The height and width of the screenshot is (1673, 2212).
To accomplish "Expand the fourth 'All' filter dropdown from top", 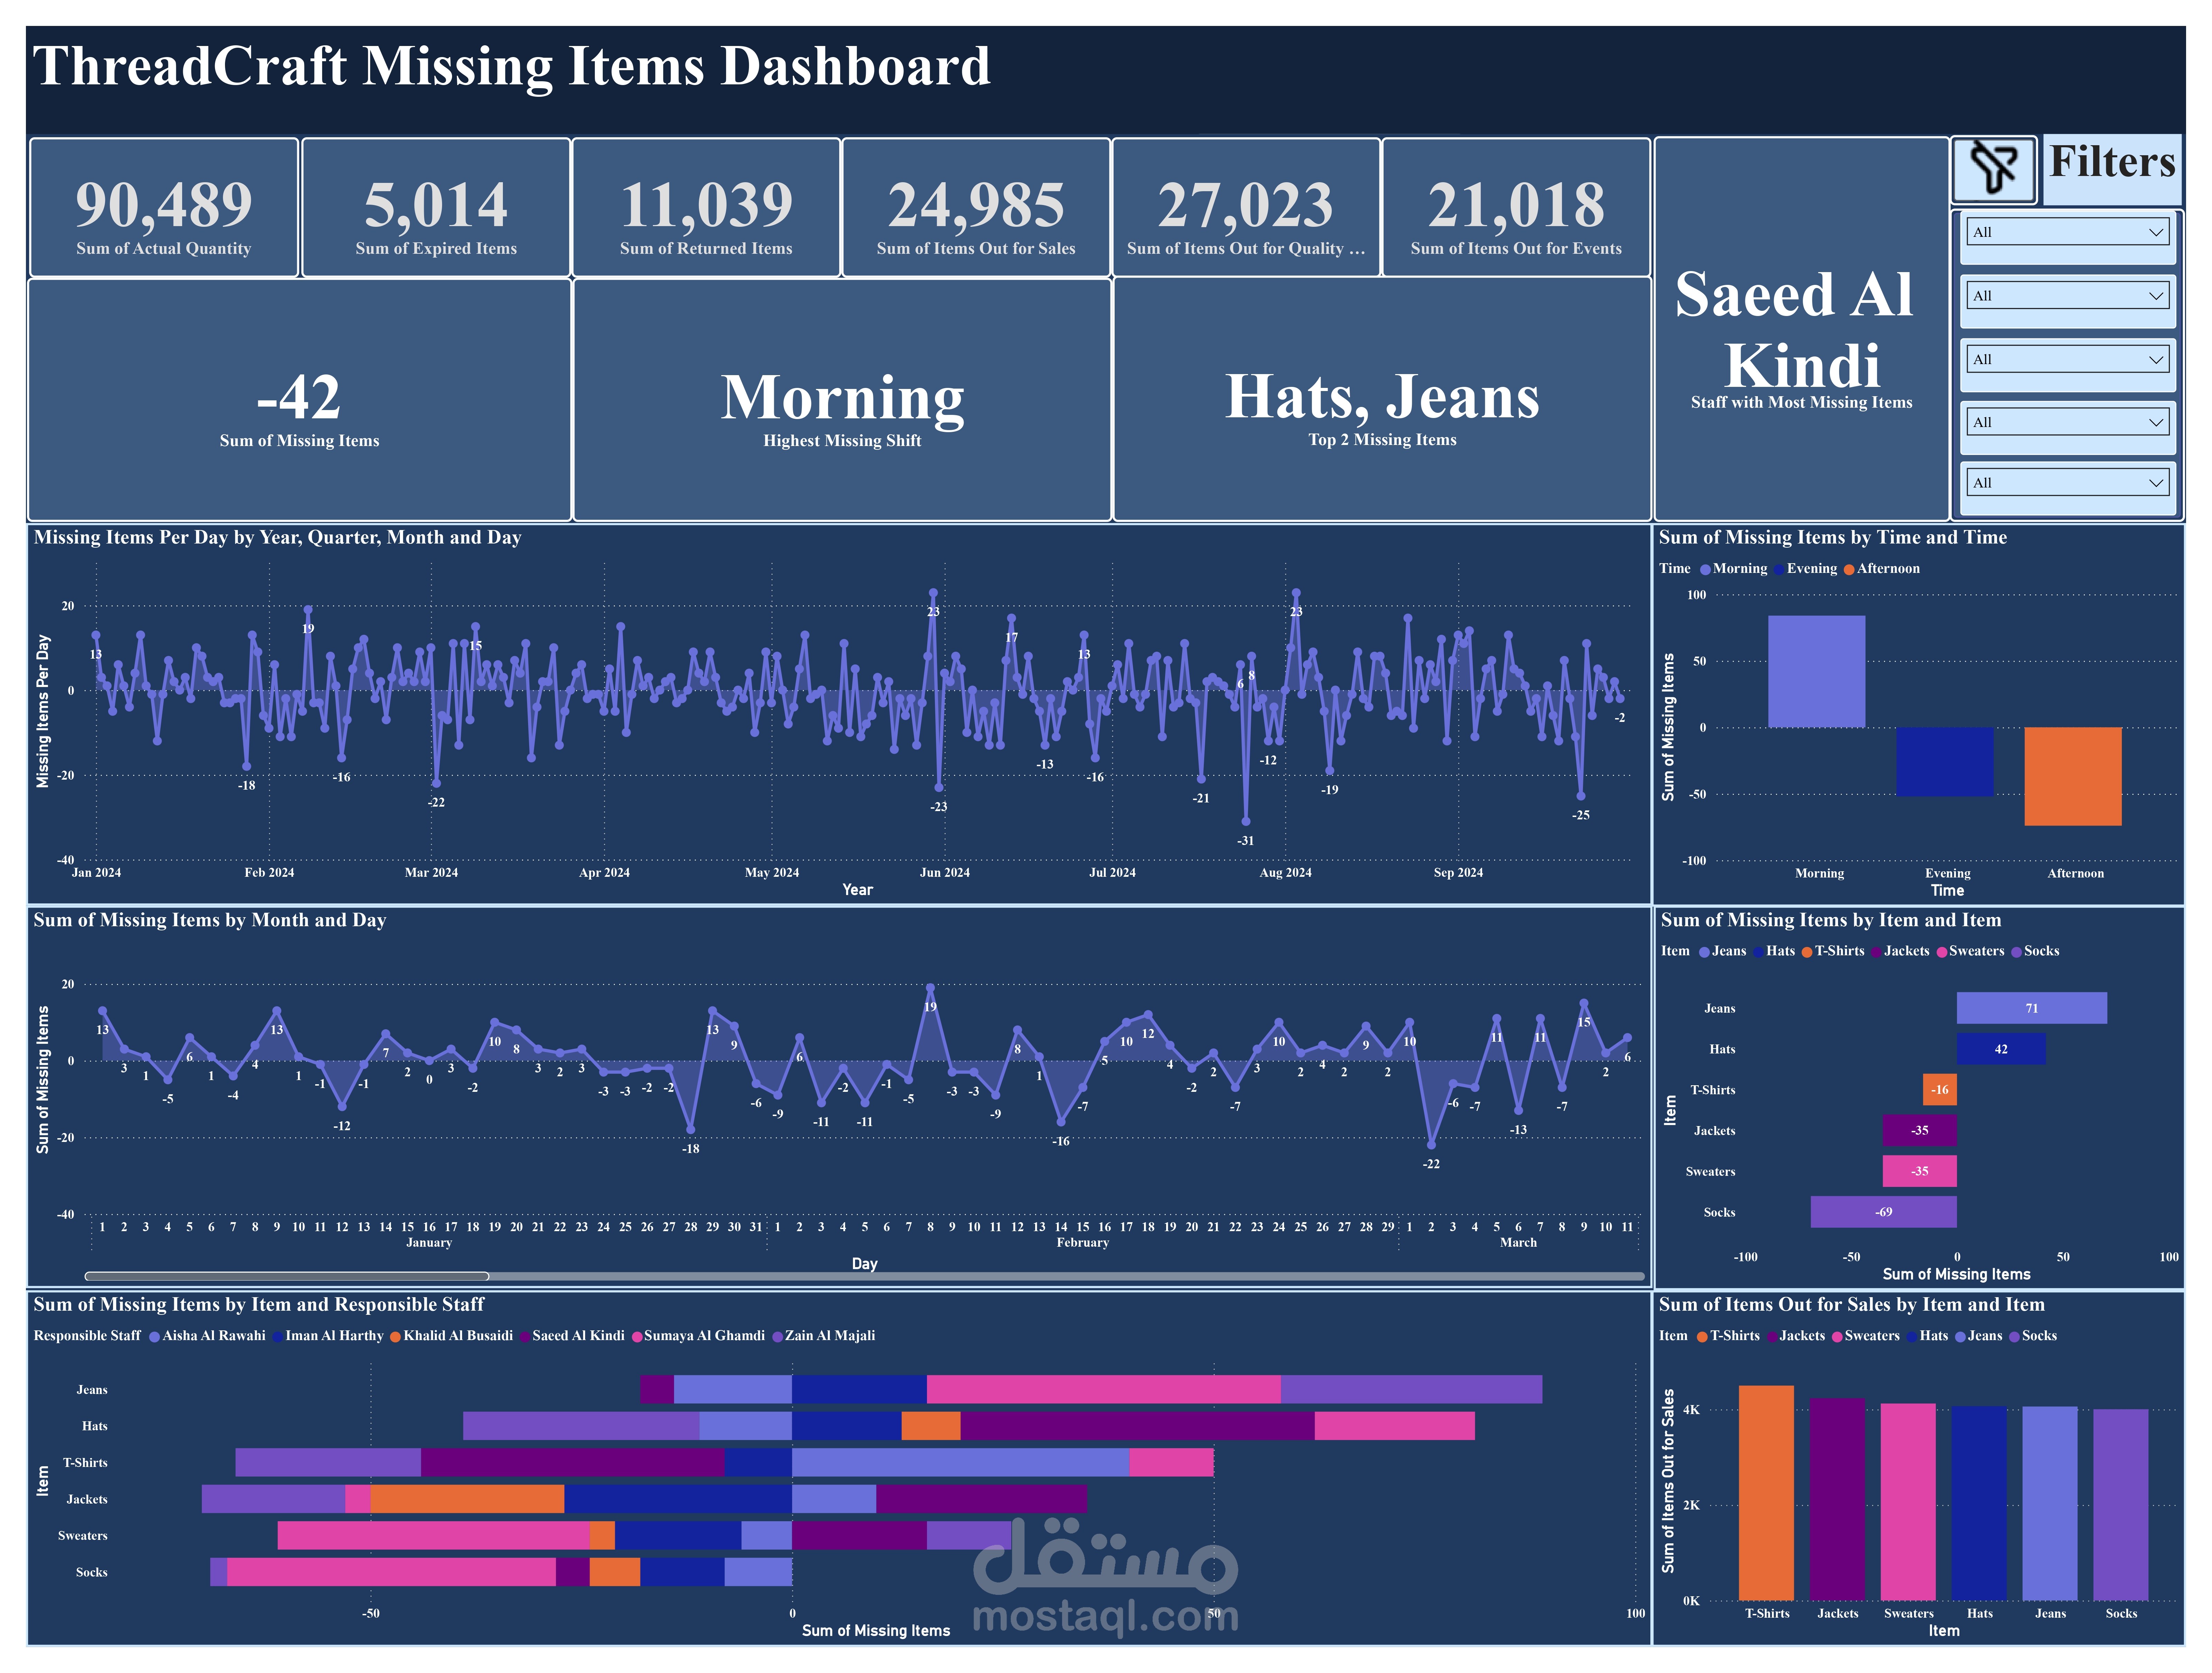I will 2068,422.
